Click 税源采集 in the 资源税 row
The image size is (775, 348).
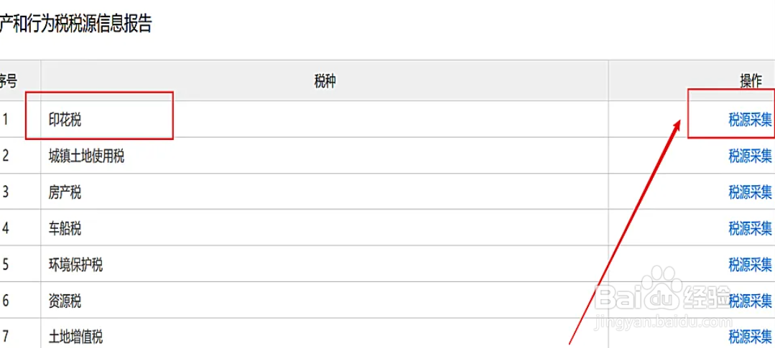point(750,301)
